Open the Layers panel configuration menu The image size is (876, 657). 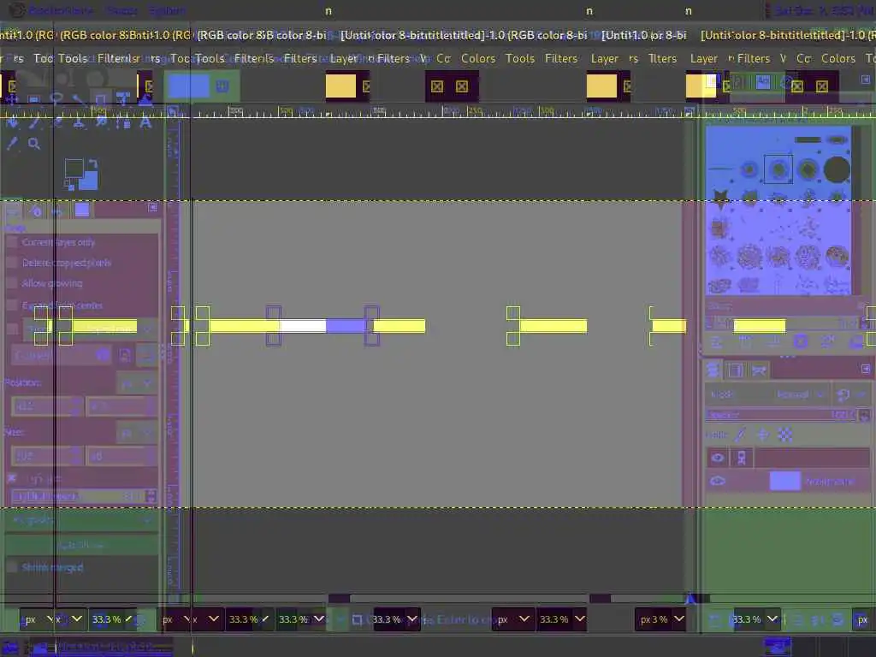point(866,369)
